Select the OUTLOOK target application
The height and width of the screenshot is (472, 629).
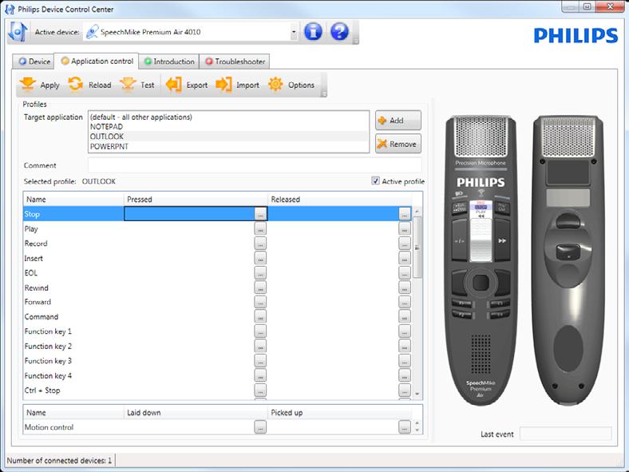point(228,137)
